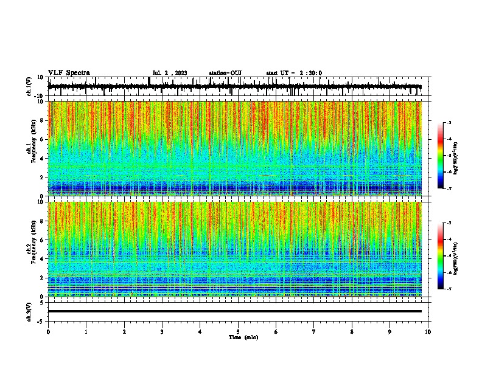Pick the ch.1 spectrogram color scale bar
The image size is (482, 372).
(440, 156)
